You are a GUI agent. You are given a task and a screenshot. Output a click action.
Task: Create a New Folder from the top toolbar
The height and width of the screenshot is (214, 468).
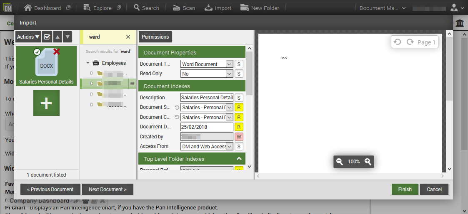pyautogui.click(x=260, y=8)
